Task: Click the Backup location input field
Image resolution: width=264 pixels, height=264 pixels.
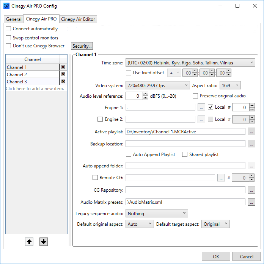Action: pos(185,144)
